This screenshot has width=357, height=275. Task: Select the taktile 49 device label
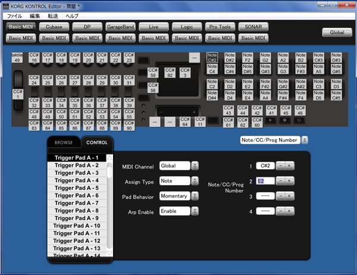(17, 58)
